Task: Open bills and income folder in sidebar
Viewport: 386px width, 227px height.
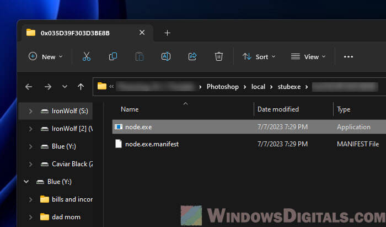Action: pos(72,199)
